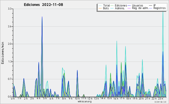This screenshot has height=104, width=169.
Task: Click the IP legend label
Action: (x=155, y=5)
